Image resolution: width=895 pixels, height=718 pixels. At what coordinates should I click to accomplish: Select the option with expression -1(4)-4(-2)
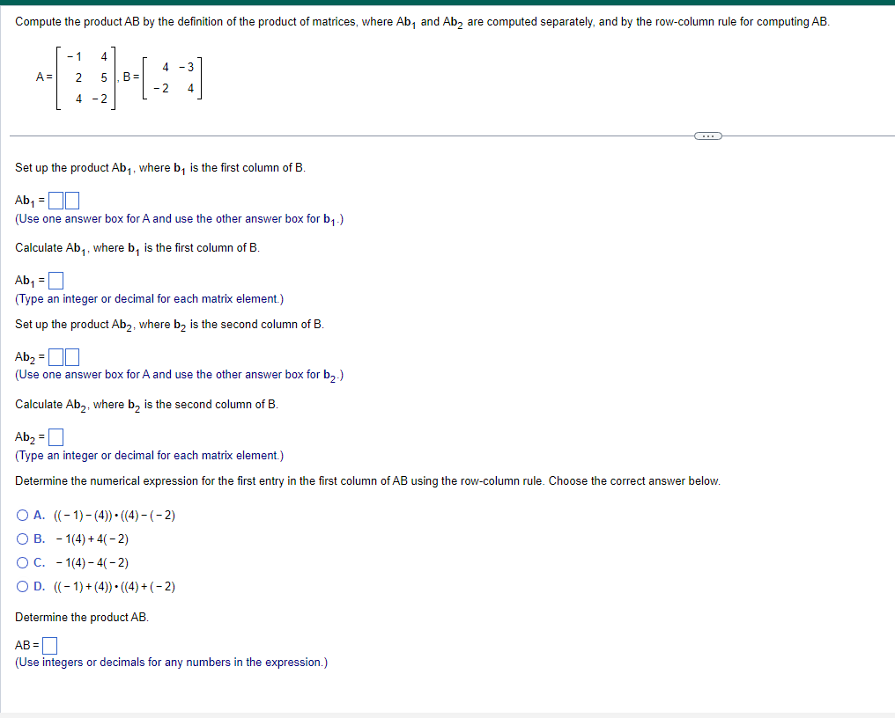coord(22,562)
